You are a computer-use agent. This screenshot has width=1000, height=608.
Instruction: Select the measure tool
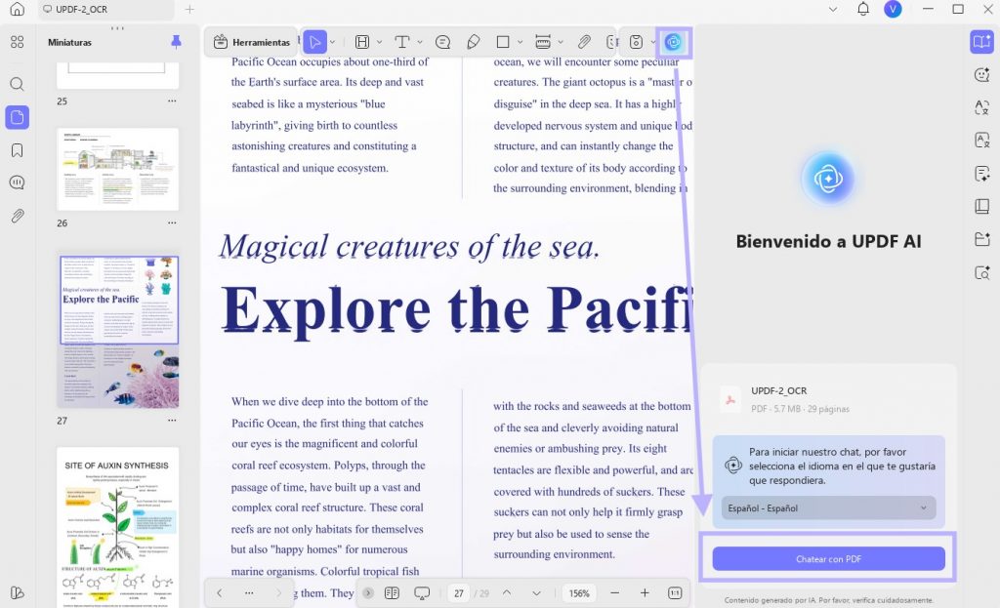tap(543, 42)
